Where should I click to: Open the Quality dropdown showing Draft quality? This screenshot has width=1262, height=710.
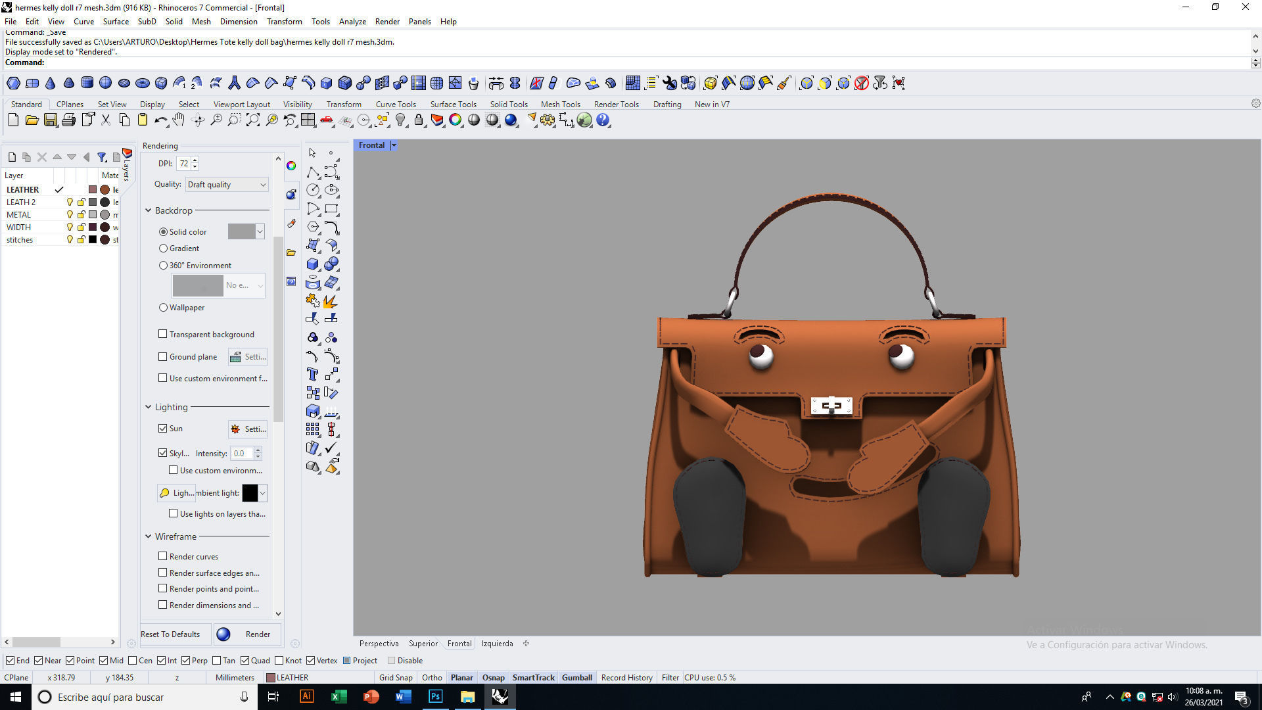point(227,185)
